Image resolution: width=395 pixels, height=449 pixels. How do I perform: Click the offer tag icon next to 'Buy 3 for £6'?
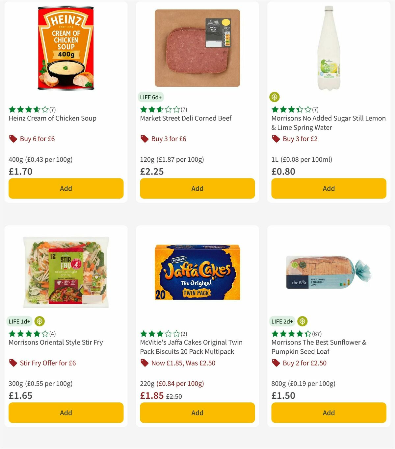[145, 139]
